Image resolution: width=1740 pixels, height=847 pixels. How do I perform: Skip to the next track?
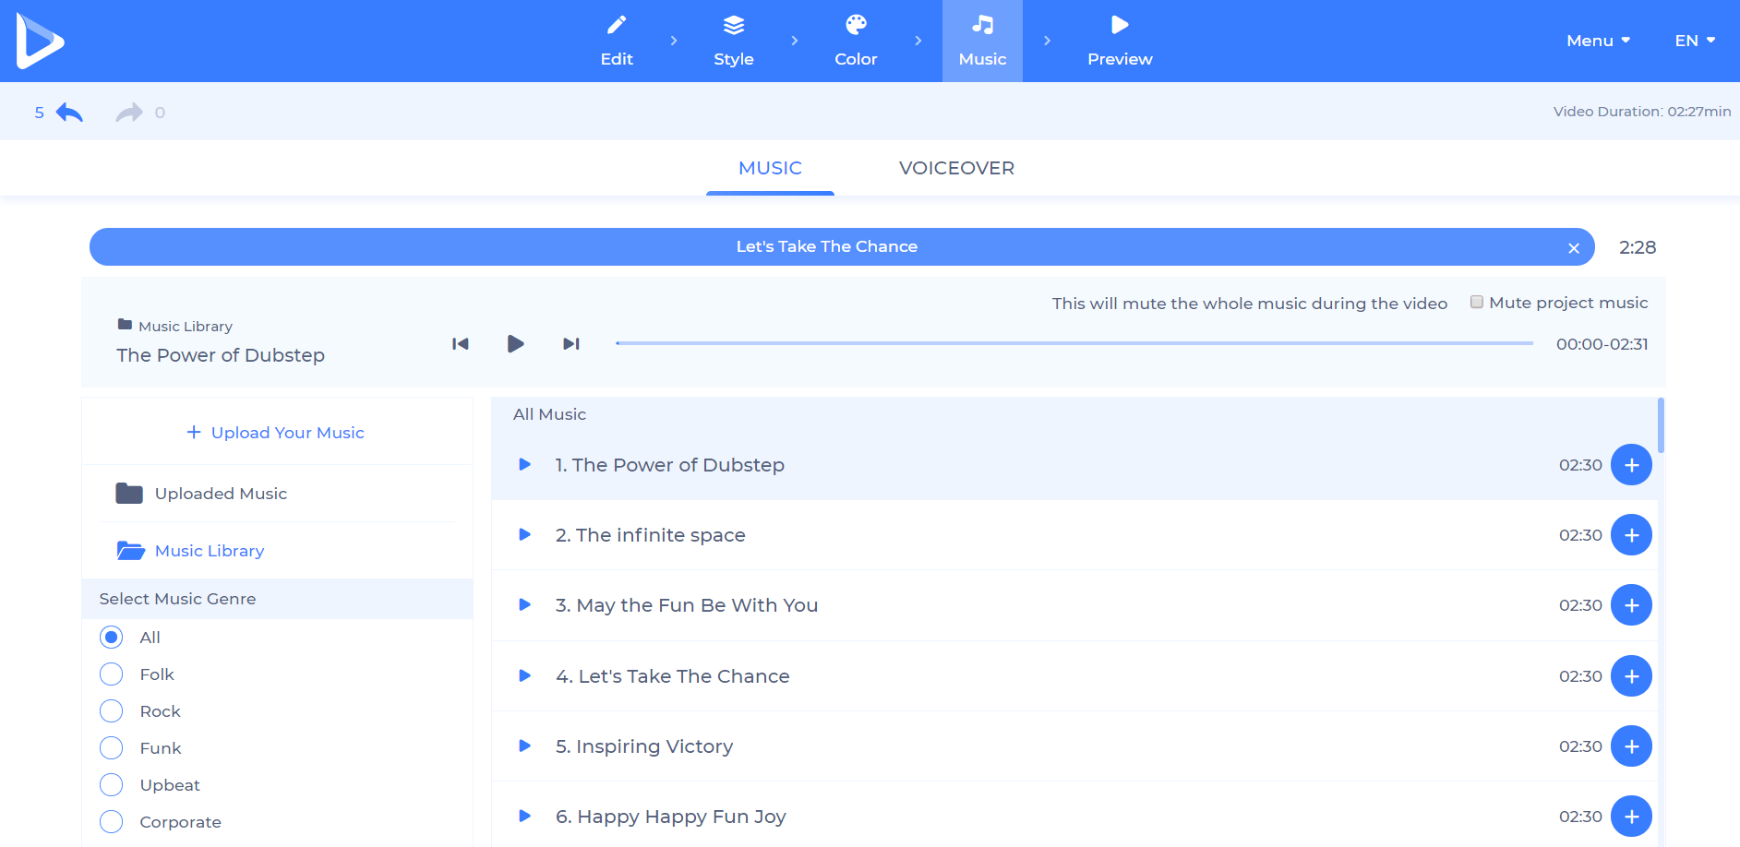[x=571, y=344]
